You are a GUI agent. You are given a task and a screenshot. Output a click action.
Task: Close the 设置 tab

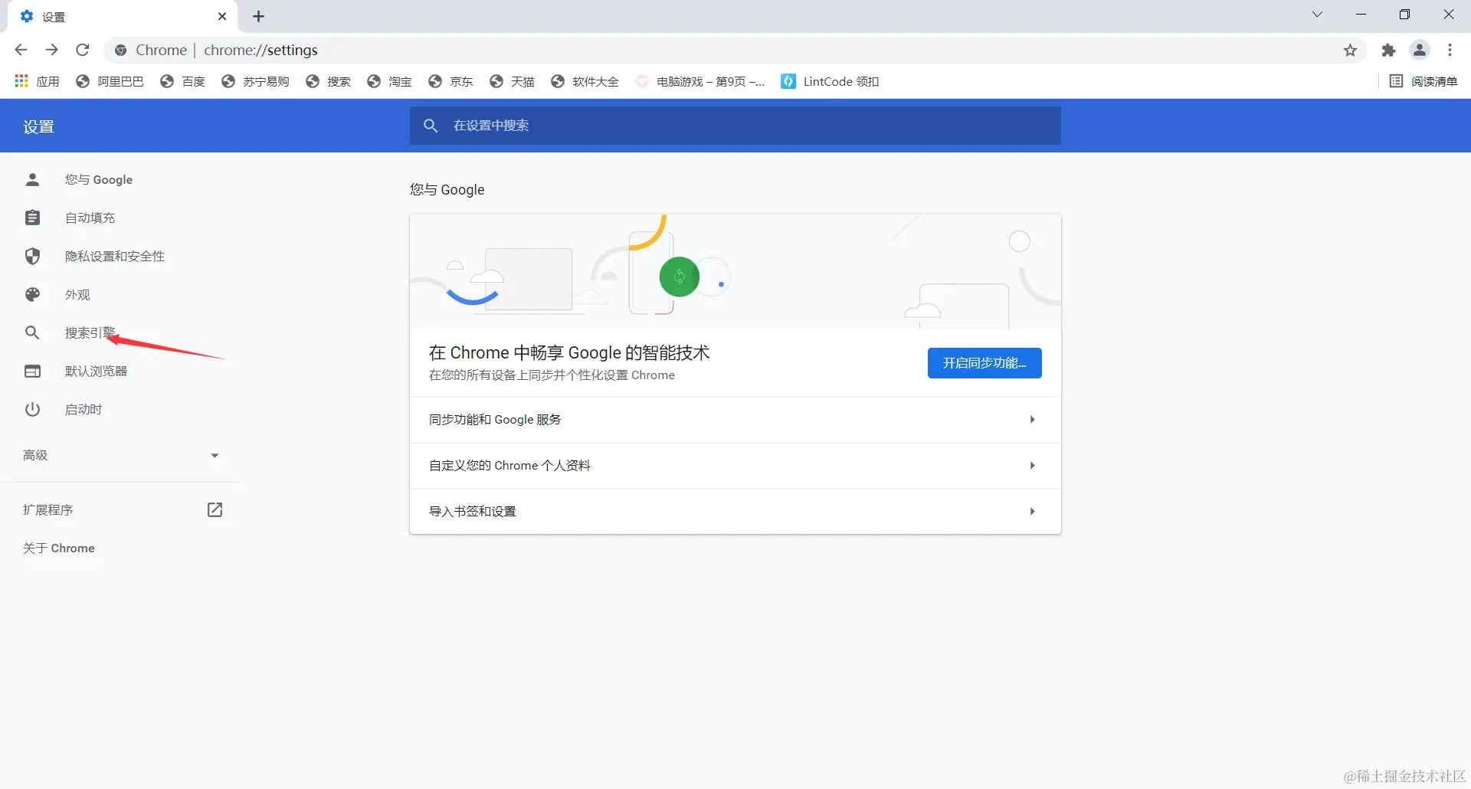[x=222, y=16]
